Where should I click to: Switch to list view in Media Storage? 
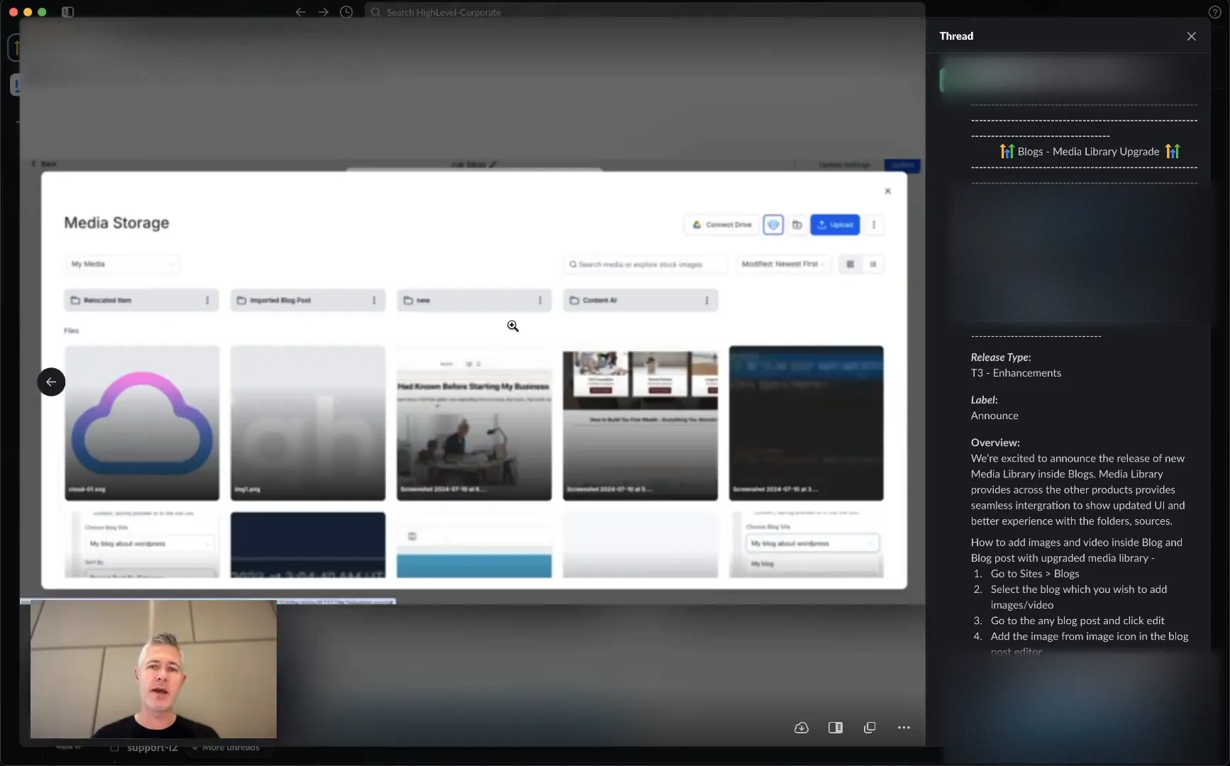[873, 264]
